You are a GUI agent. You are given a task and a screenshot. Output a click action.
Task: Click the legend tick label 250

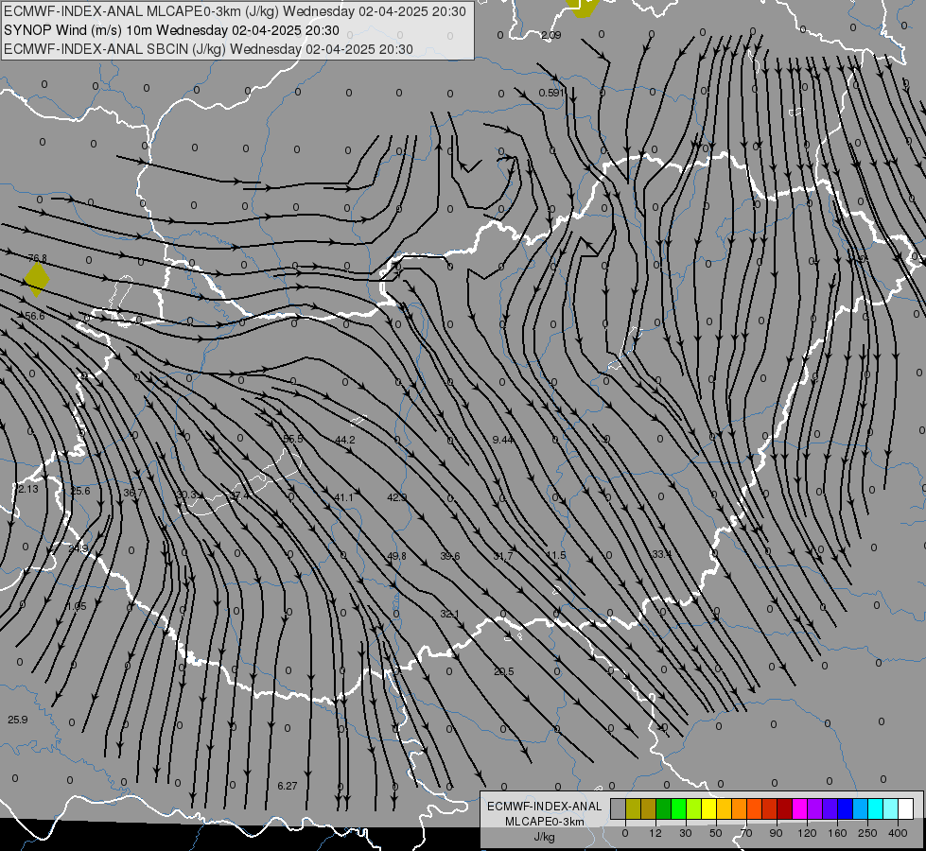click(x=867, y=833)
